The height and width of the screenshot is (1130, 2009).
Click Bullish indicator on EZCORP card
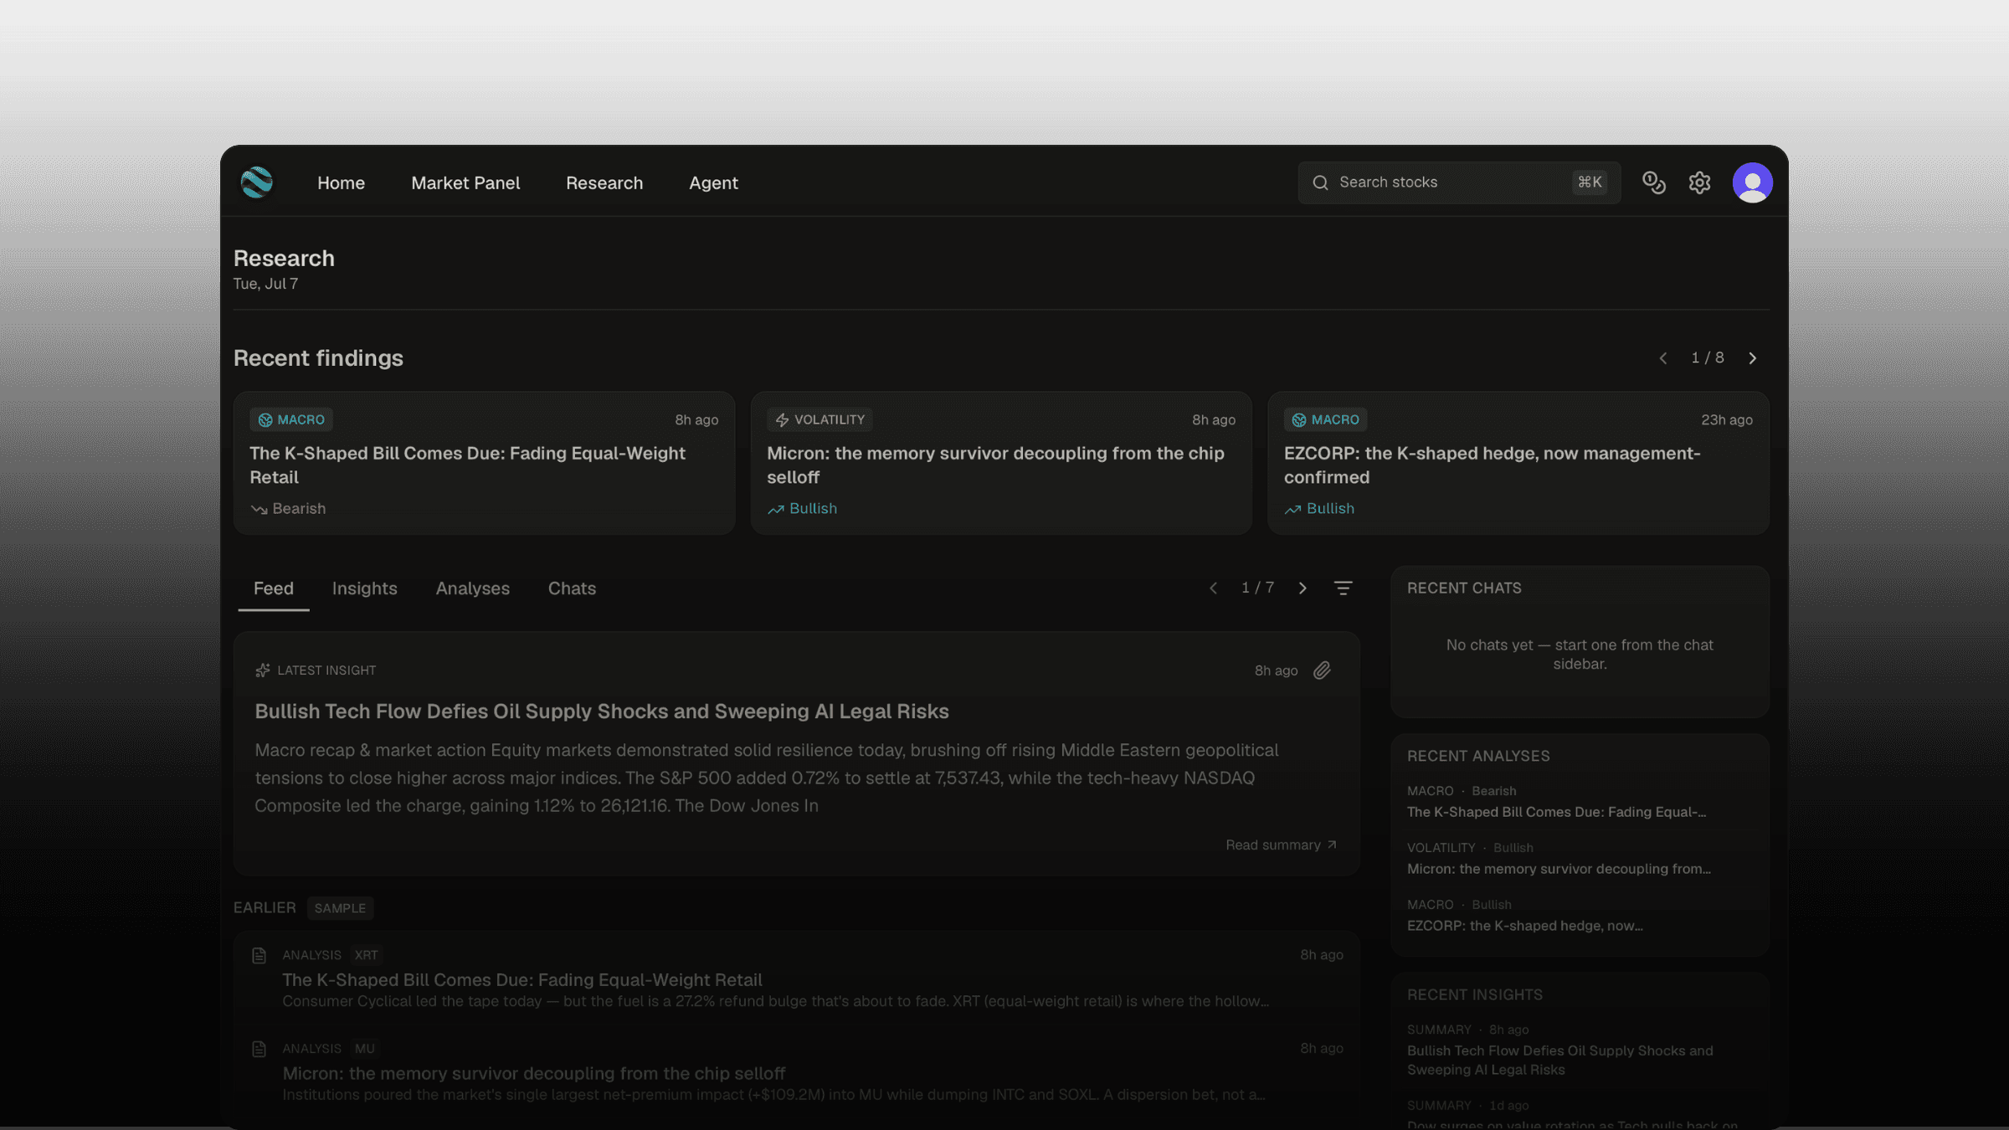click(x=1319, y=509)
